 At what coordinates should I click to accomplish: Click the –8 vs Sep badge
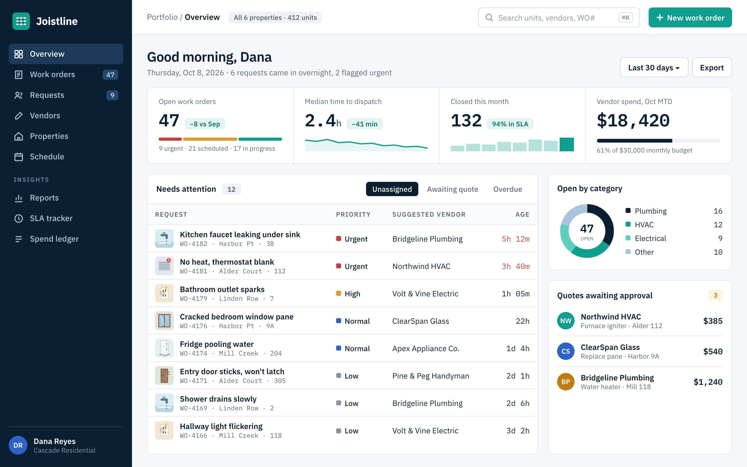tap(205, 124)
